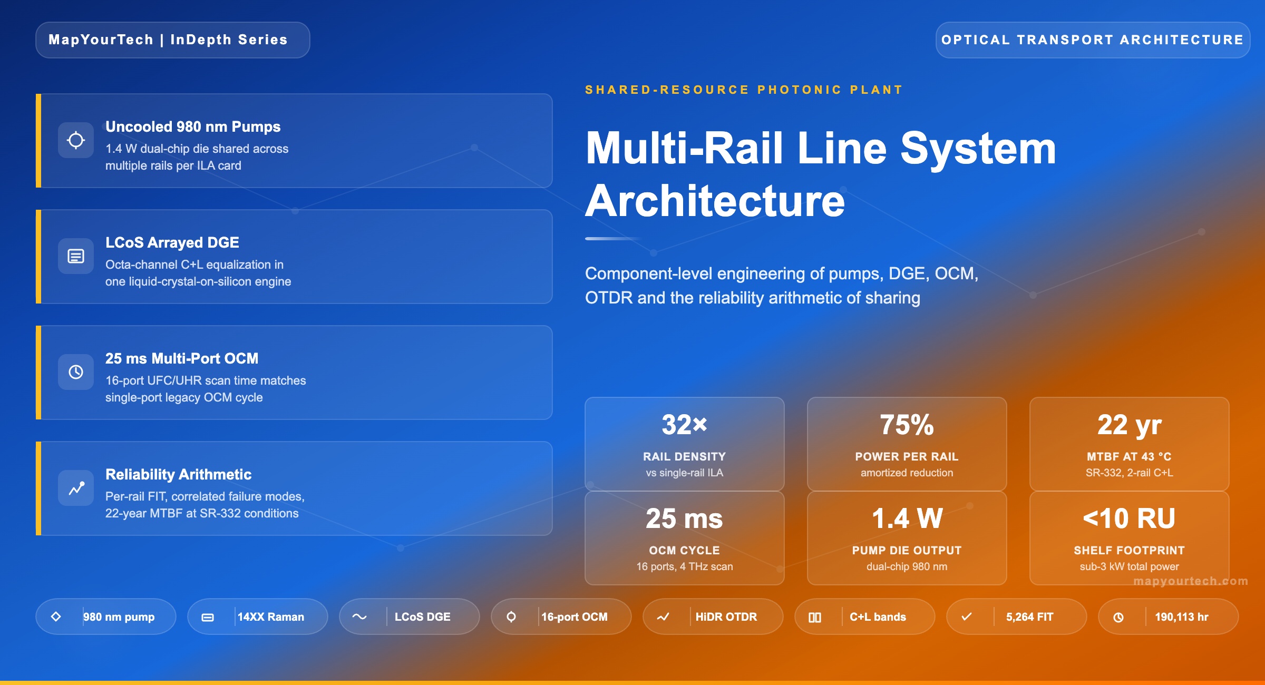The image size is (1265, 685).
Task: Click the LCoS Arrayed DGE heading
Action: (x=172, y=243)
